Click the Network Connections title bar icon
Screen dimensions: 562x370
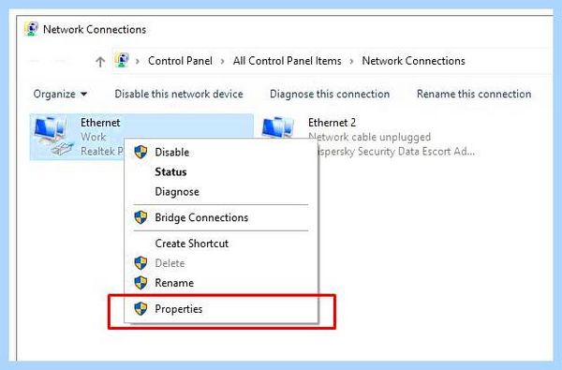click(32, 29)
